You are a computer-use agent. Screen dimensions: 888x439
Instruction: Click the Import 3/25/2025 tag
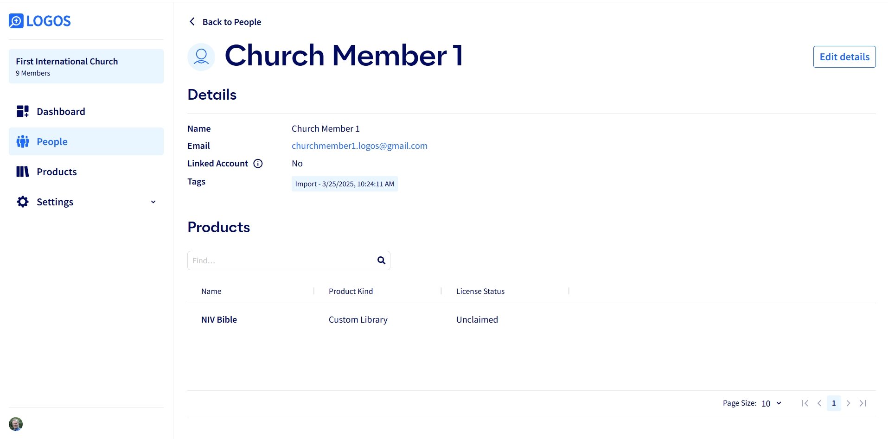tap(345, 184)
